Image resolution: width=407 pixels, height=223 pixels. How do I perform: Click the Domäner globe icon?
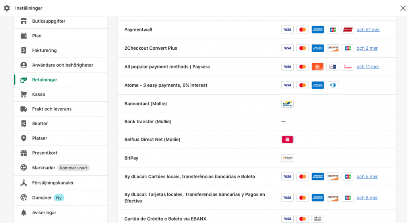point(23,198)
